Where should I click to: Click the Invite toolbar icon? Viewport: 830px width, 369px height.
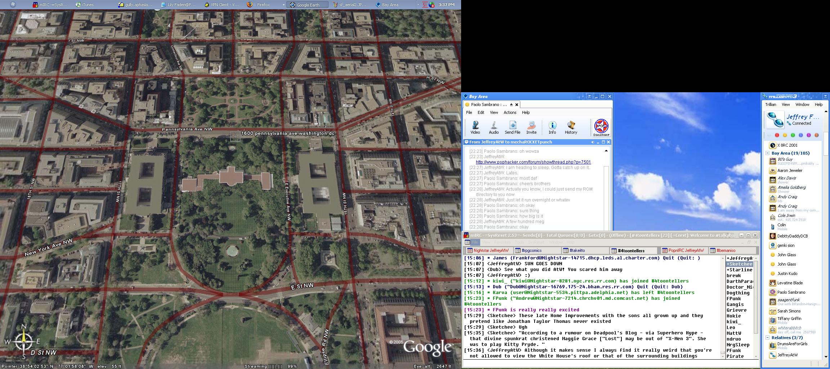click(x=531, y=128)
